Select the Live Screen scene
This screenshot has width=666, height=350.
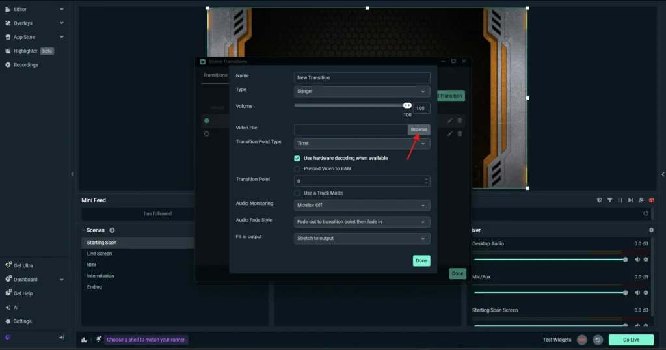pos(100,254)
